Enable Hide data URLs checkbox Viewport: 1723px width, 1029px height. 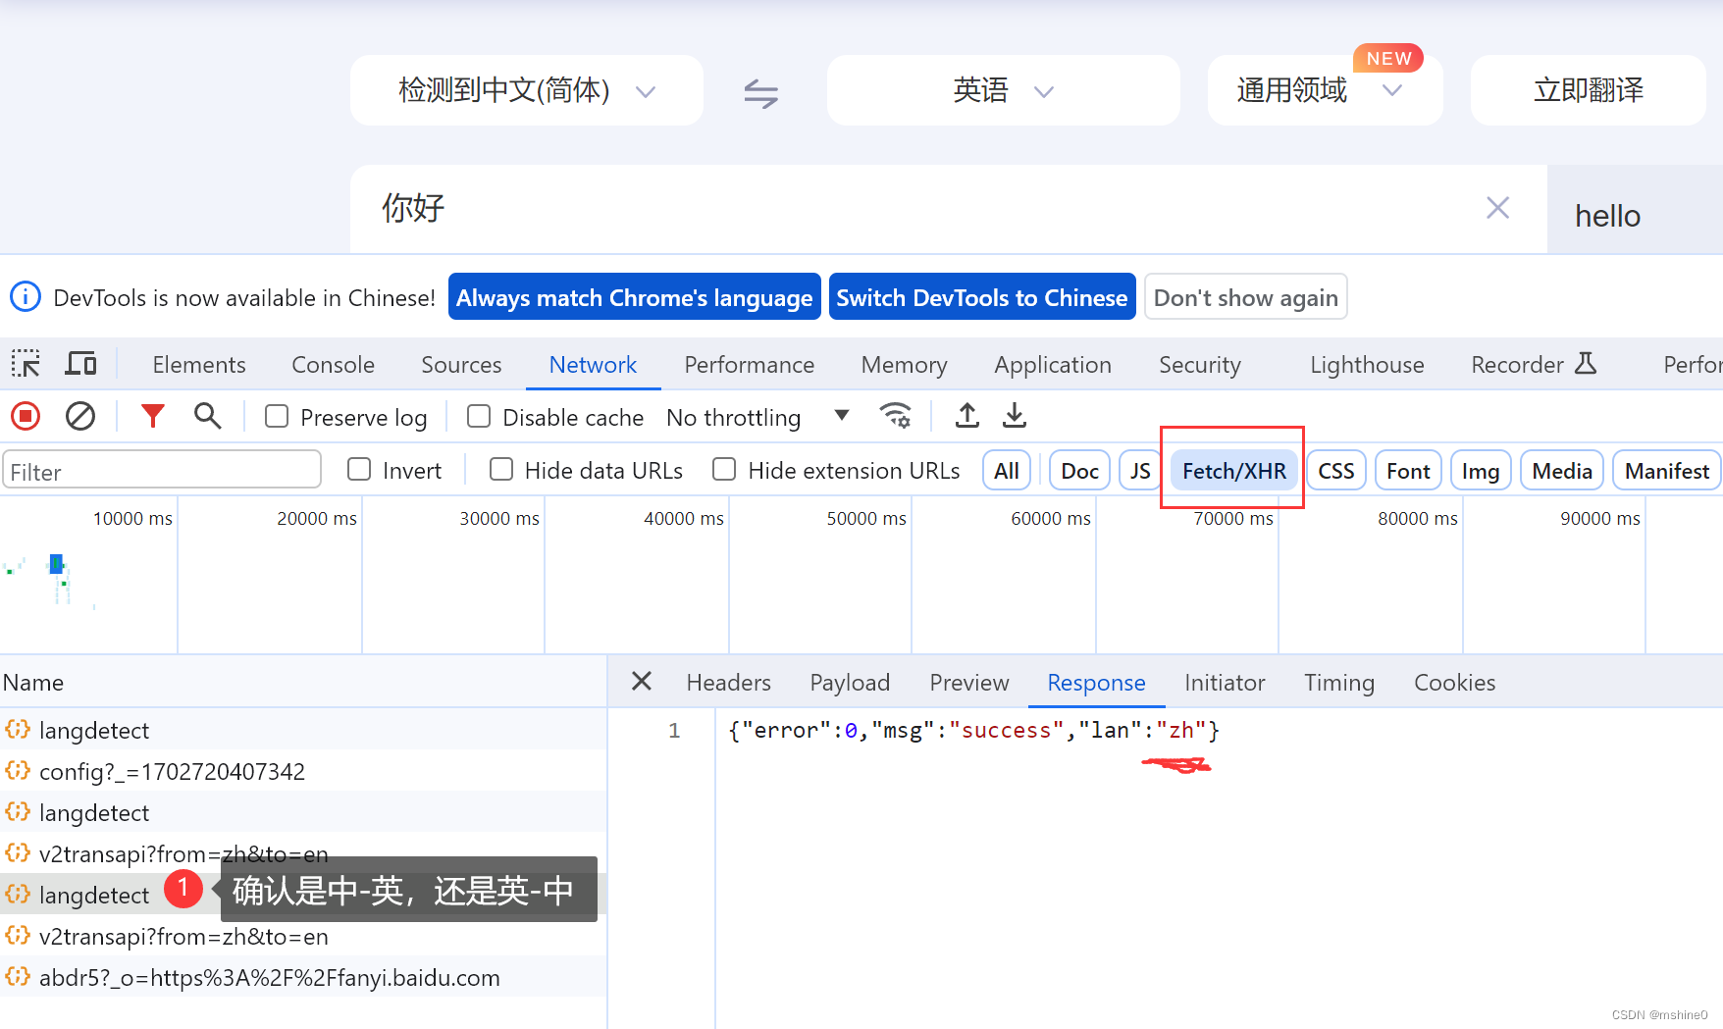pyautogui.click(x=501, y=470)
